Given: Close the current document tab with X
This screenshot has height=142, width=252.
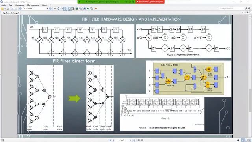Looking at the screenshot, I should pos(250,13).
